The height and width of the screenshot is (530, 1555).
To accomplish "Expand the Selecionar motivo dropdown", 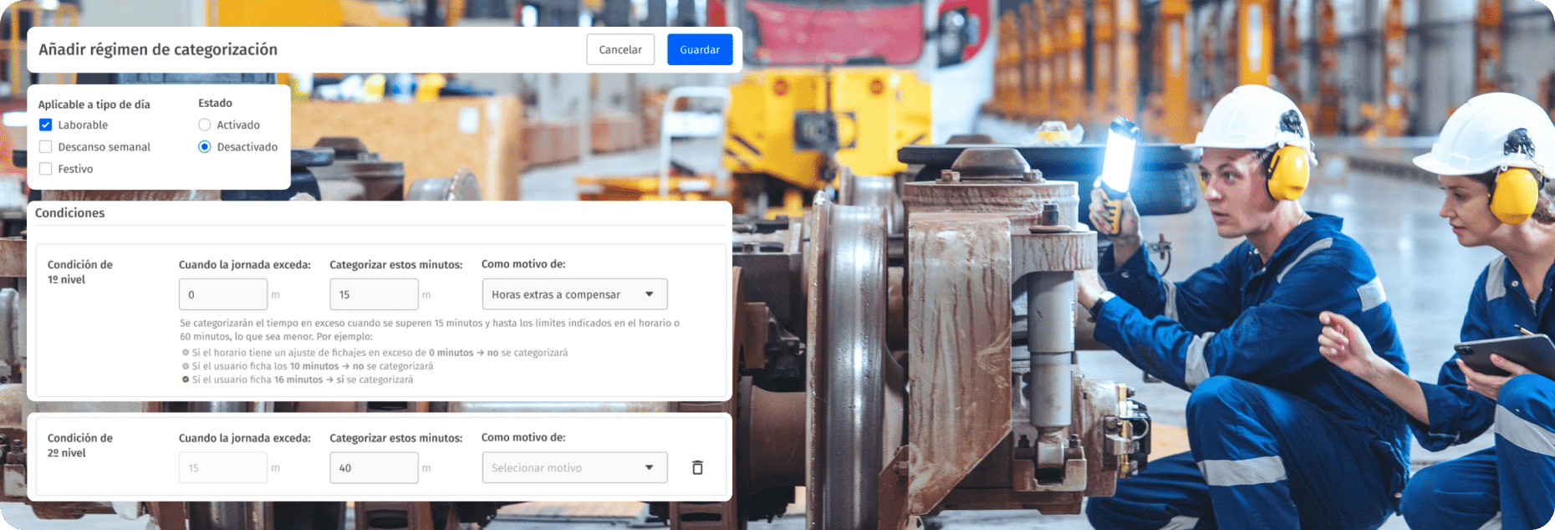I will click(x=574, y=468).
